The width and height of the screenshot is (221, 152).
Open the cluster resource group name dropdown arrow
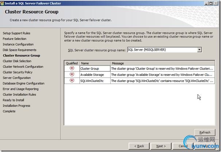(199, 50)
